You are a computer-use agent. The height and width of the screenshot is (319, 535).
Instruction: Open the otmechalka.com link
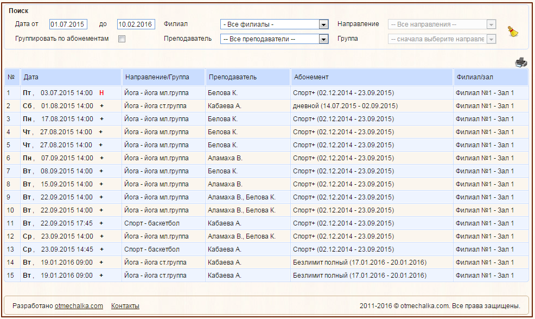(79, 305)
